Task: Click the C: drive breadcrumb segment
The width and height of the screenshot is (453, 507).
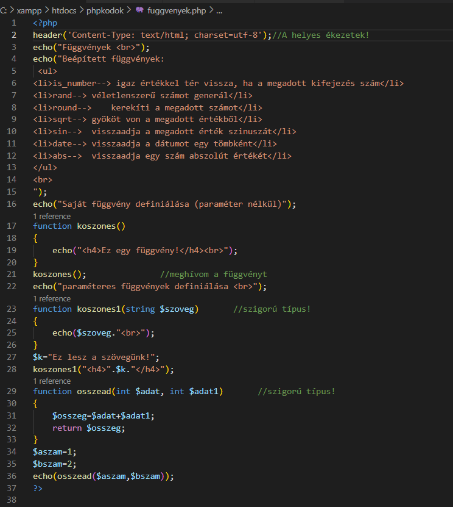Action: (x=4, y=11)
